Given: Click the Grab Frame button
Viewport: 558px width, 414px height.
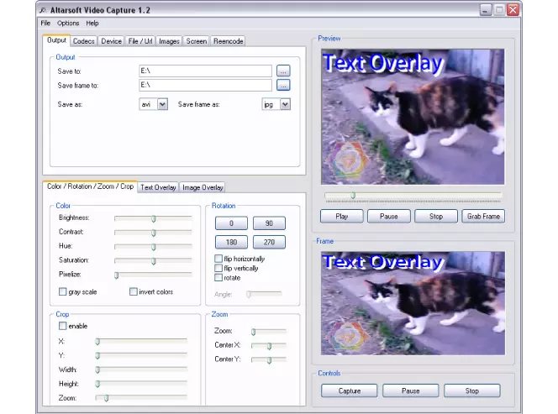Looking at the screenshot, I should tap(483, 217).
